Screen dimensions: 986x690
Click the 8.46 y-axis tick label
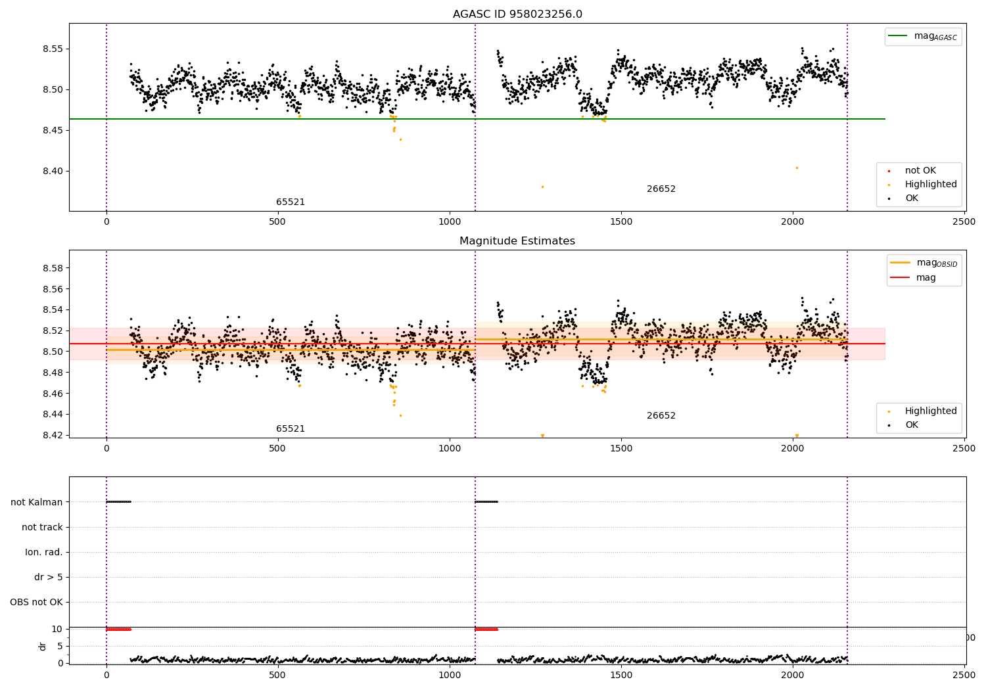click(x=53, y=394)
